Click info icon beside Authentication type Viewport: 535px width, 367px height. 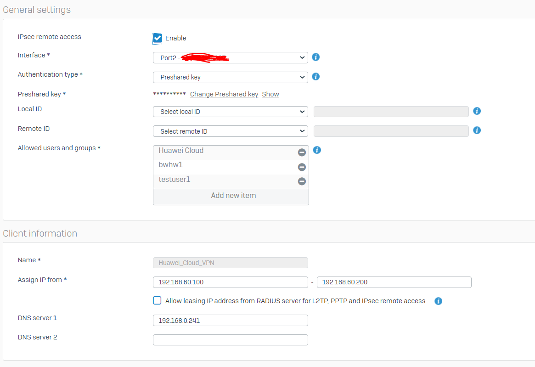click(315, 77)
